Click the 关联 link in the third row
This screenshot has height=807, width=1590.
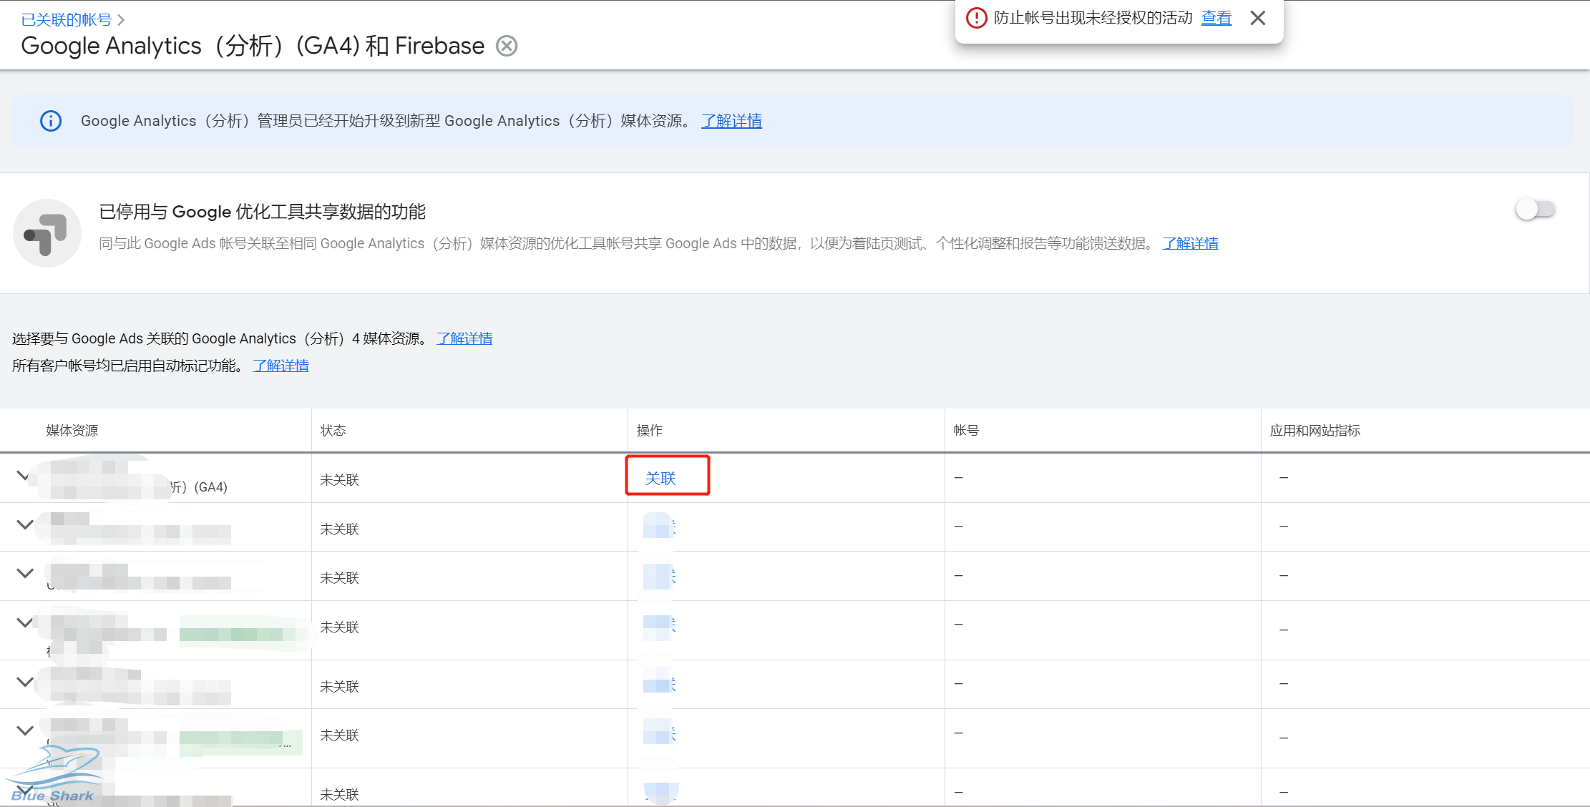(x=660, y=576)
